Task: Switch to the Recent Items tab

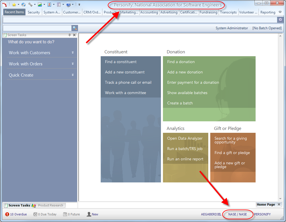Action: [14, 12]
